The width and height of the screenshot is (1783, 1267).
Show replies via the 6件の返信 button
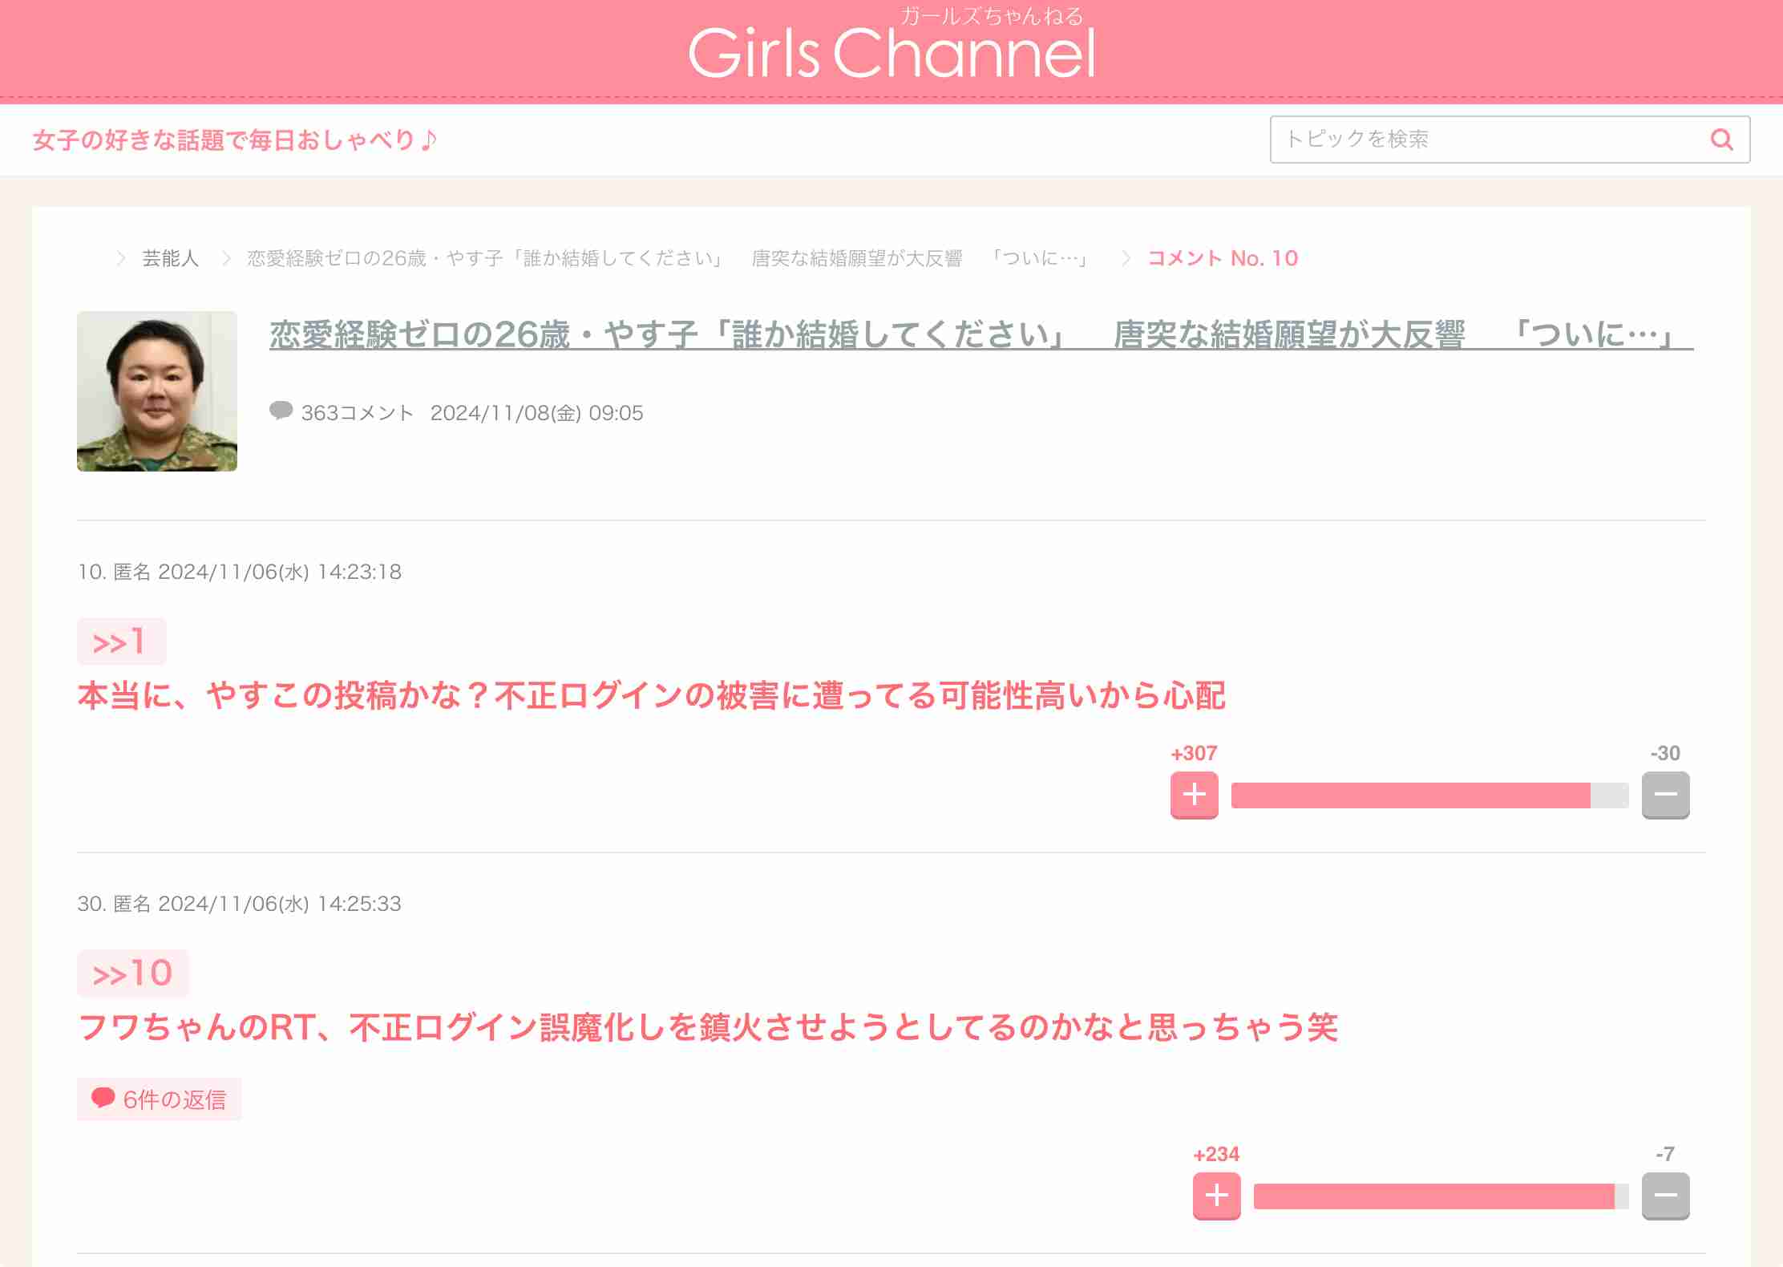coord(159,1099)
